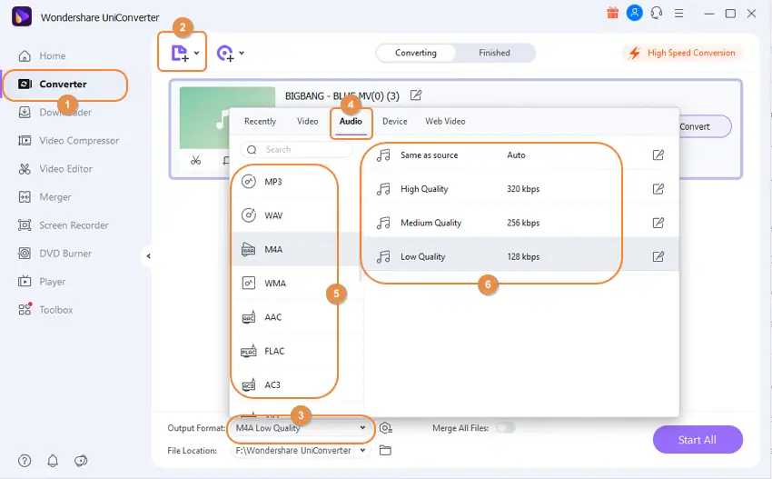Screen dimensions: 772x479
Task: Open the user account avatar
Action: pos(635,13)
